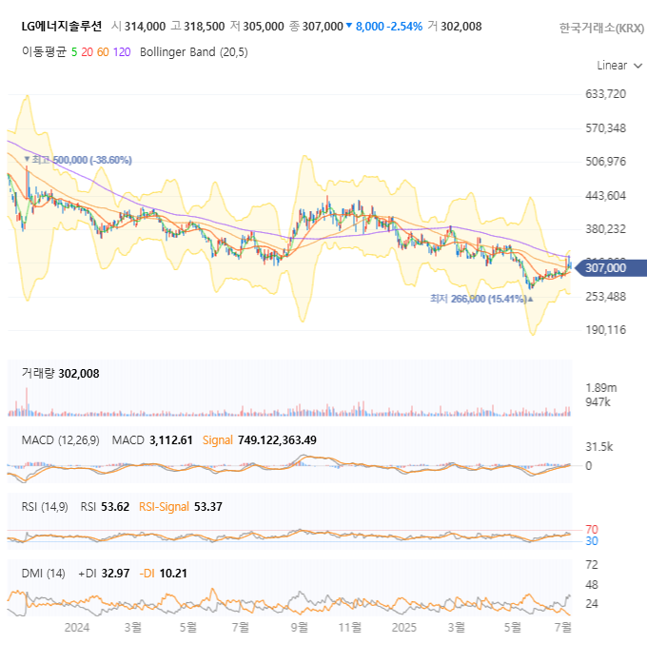This screenshot has height=663, width=647.
Task: Click the 190,116 price axis label
Action: [605, 330]
